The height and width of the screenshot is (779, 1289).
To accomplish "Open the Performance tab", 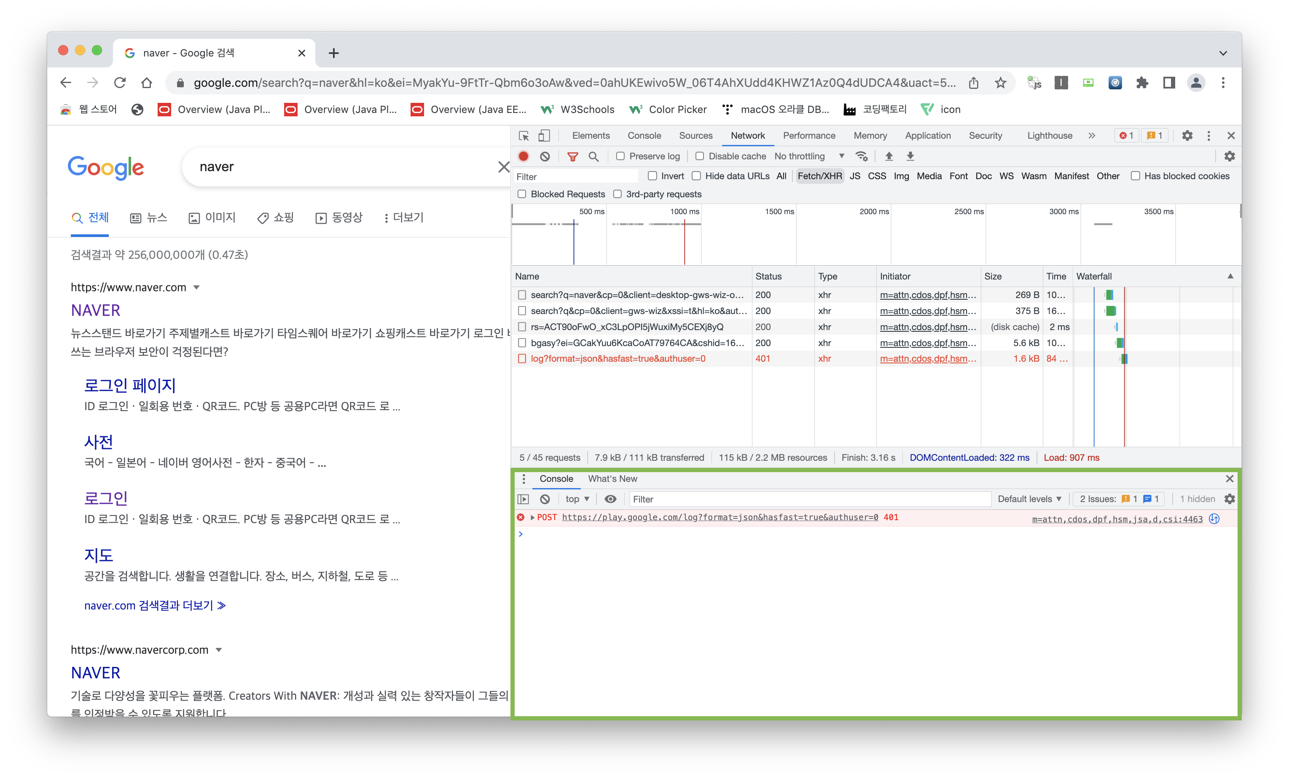I will click(x=809, y=135).
